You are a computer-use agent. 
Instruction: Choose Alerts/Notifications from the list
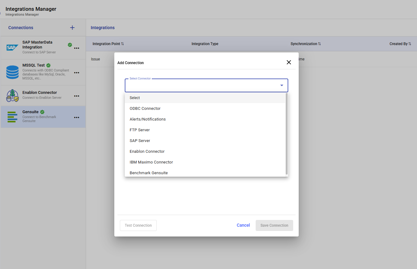pyautogui.click(x=205, y=119)
